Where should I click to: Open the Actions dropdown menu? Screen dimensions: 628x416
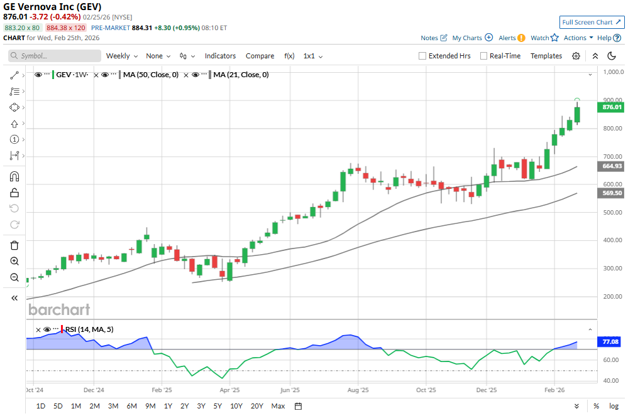click(578, 38)
